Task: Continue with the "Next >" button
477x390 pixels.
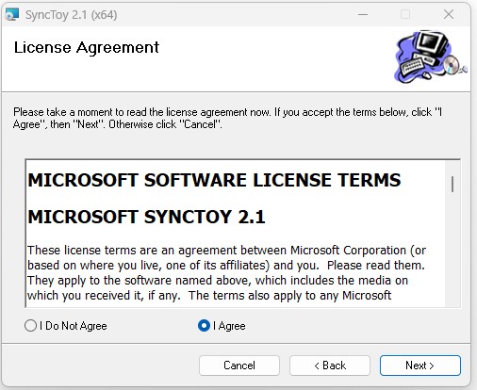Action: point(420,366)
